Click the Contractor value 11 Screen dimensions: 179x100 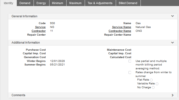(51, 31)
